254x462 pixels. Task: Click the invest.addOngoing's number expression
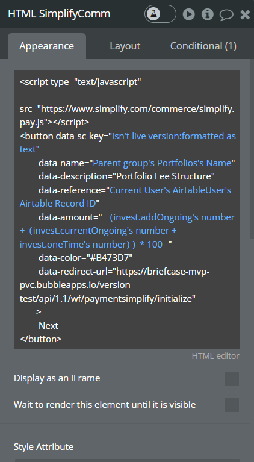pos(172,217)
